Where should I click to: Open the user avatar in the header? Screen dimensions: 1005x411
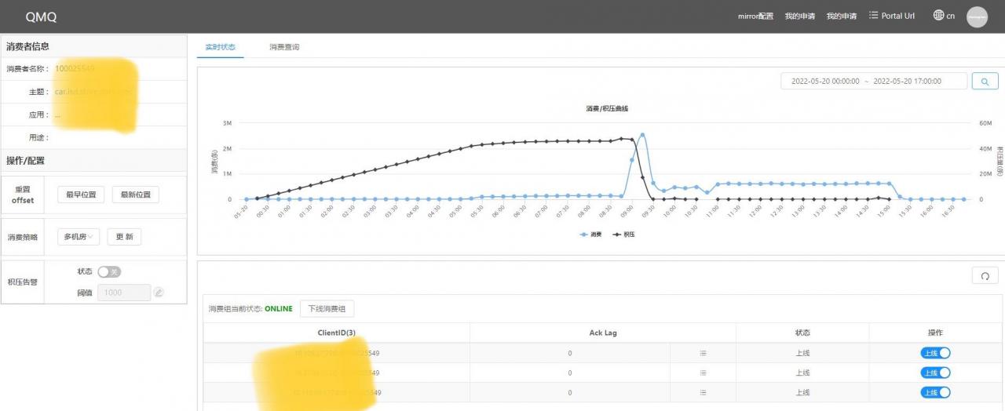[977, 16]
